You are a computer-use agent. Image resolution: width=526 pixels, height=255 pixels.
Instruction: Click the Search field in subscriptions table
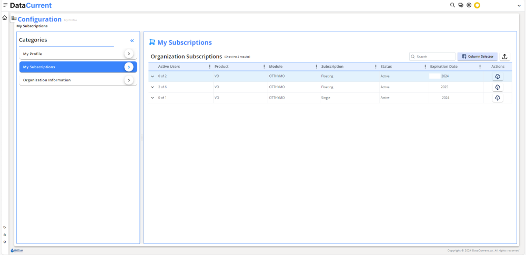point(432,57)
